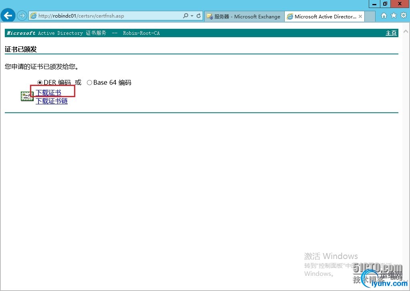Open the browser Tools gear icon
This screenshot has height=291, width=410.
404,16
